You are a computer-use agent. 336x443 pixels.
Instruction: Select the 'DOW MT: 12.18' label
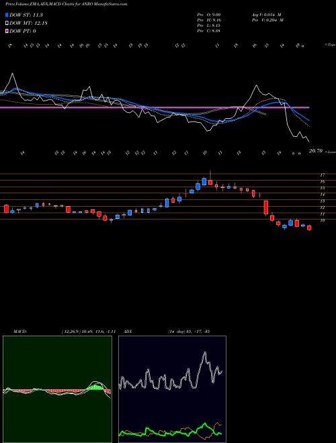tap(28, 23)
